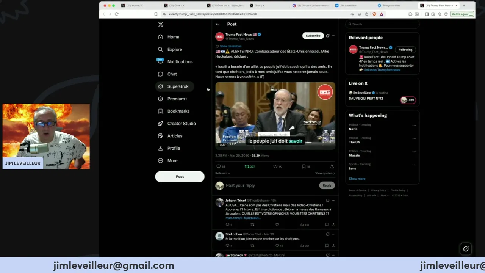485x273 pixels.
Task: Click the back arrow beside Post
Action: (217, 24)
